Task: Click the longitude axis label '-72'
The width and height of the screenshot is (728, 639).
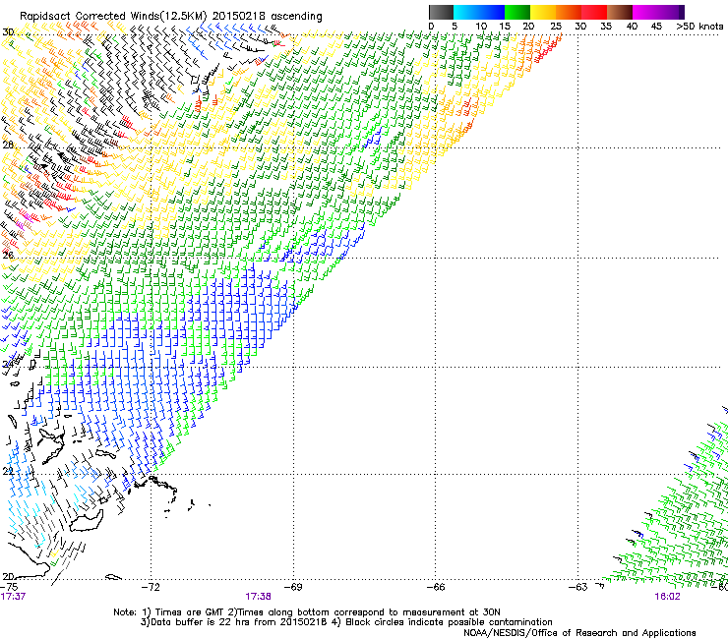Action: (151, 587)
